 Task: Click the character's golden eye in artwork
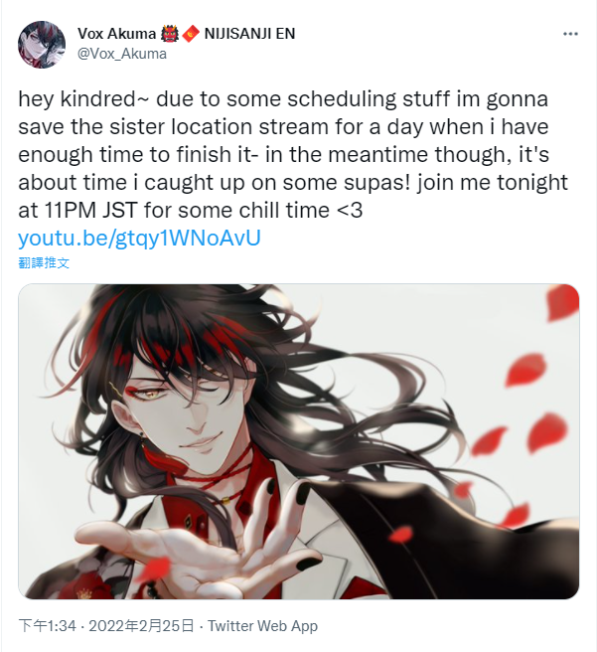point(151,394)
